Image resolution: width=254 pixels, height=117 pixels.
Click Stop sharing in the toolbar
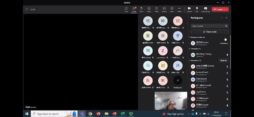[x=205, y=9]
